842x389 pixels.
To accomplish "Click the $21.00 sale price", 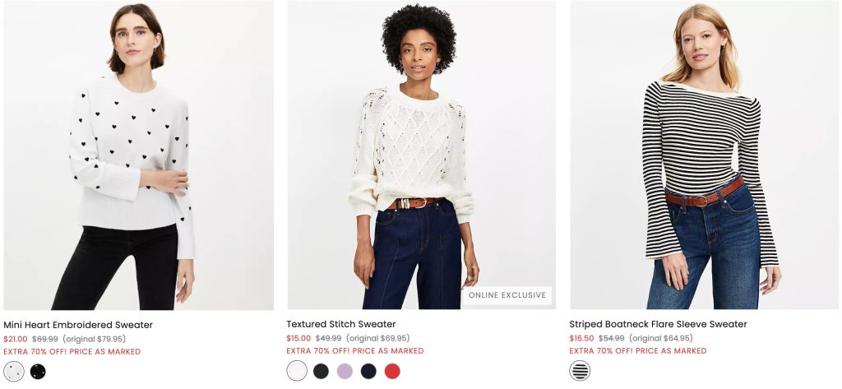I will click(x=16, y=339).
